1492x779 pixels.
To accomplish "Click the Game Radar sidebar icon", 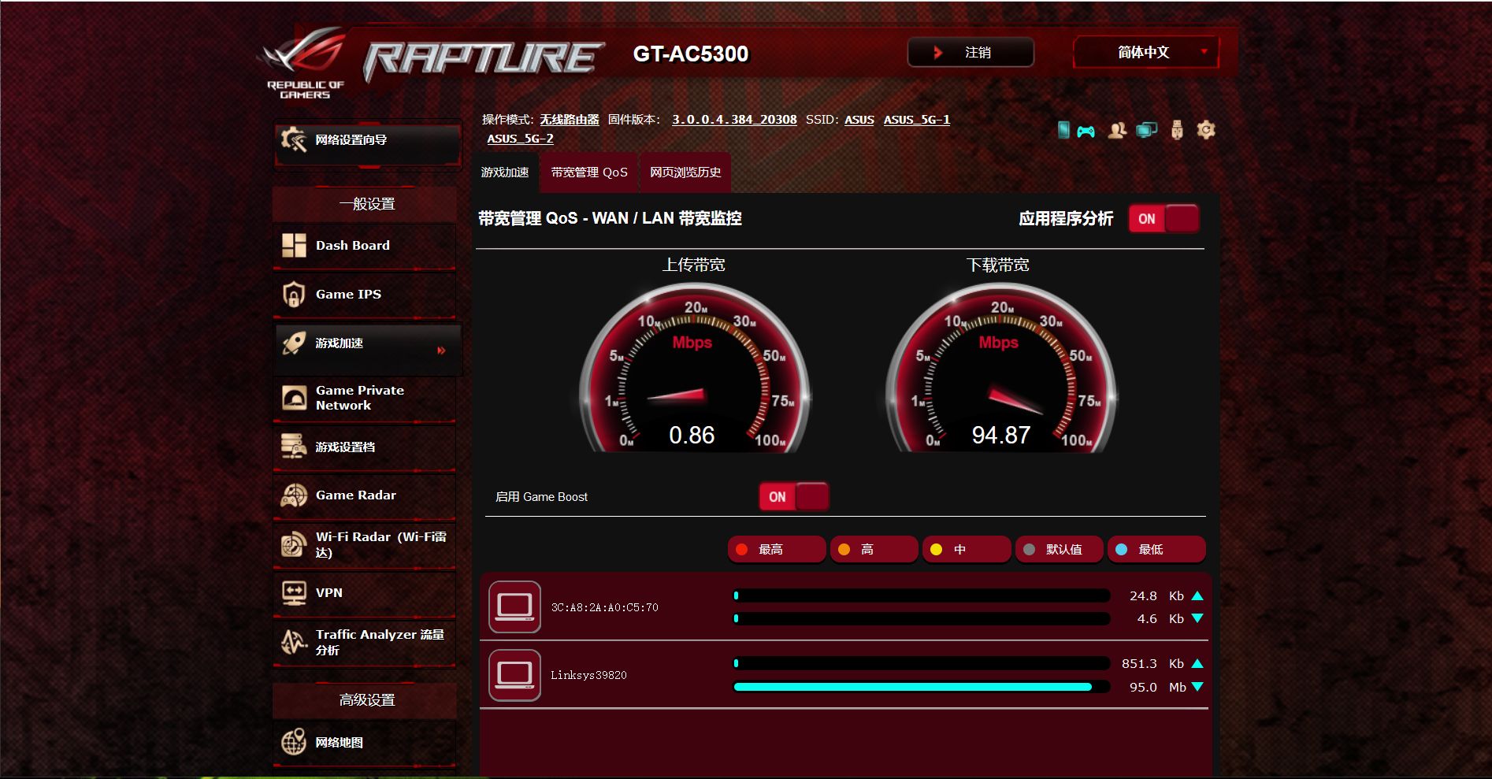I will click(x=294, y=495).
